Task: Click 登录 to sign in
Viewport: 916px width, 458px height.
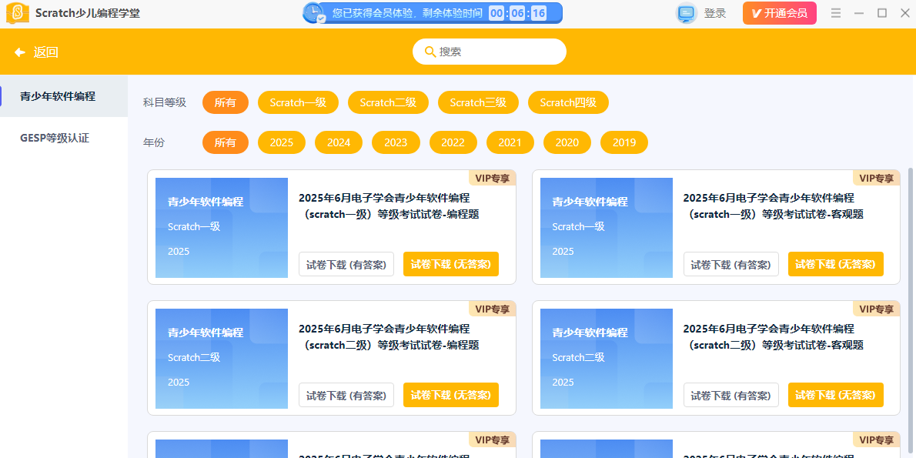Action: pyautogui.click(x=715, y=13)
